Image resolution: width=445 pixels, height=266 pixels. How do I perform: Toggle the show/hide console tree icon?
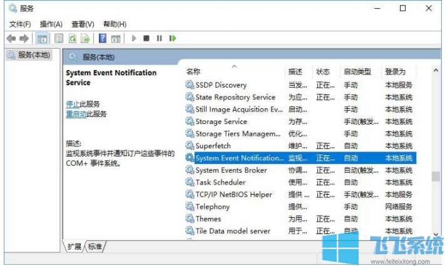click(43, 38)
